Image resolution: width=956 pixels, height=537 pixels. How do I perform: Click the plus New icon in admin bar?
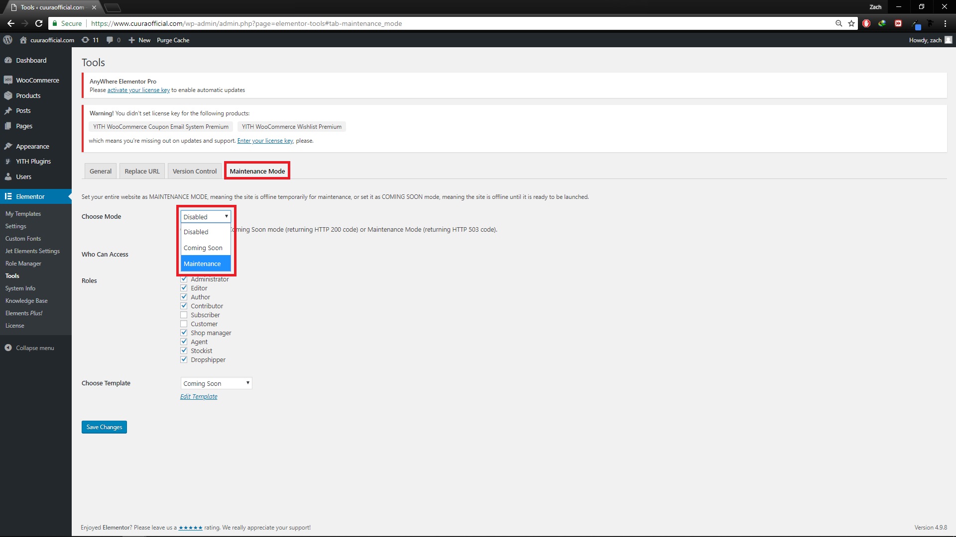(x=131, y=40)
